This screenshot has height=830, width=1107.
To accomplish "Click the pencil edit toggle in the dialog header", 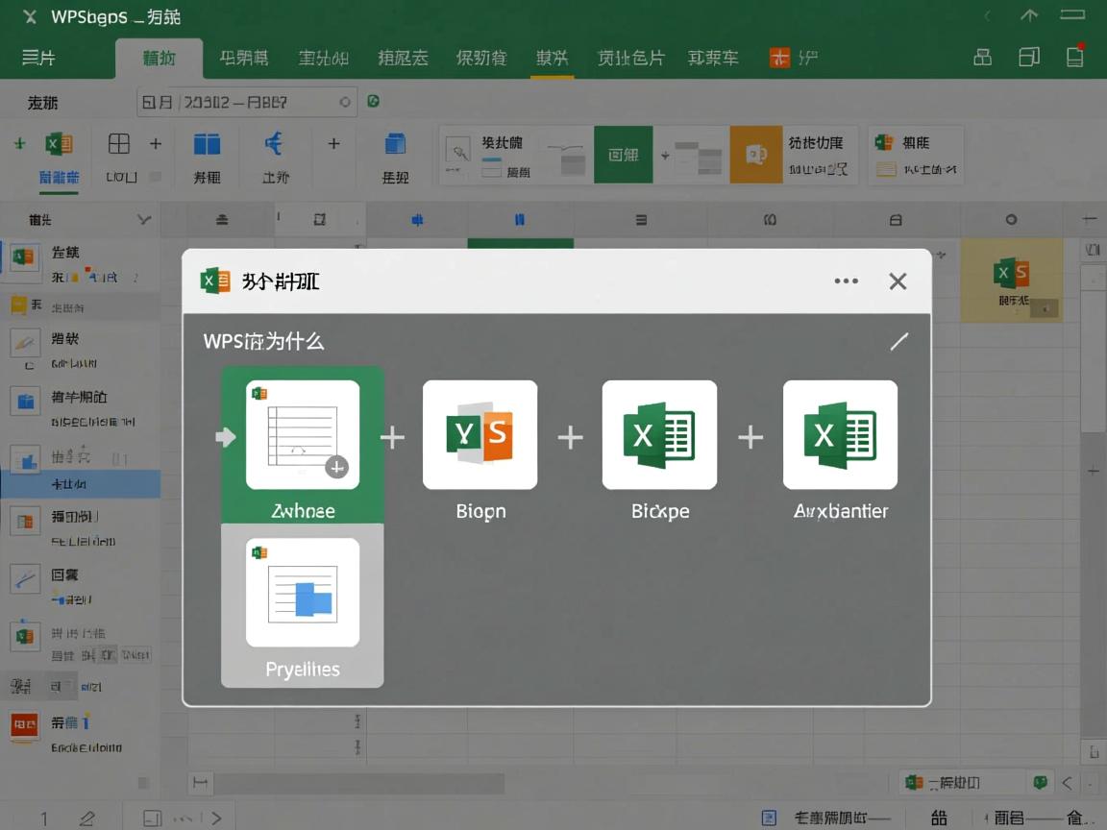I will click(899, 341).
